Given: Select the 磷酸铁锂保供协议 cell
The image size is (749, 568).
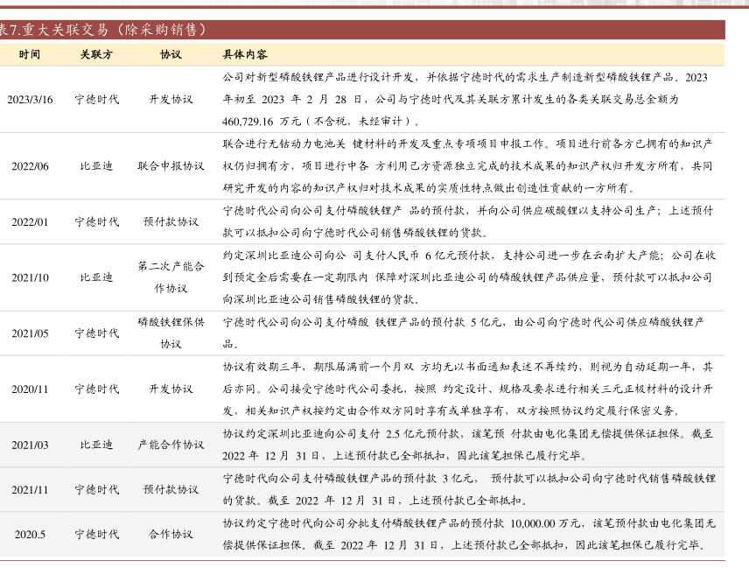Looking at the screenshot, I should 171,333.
